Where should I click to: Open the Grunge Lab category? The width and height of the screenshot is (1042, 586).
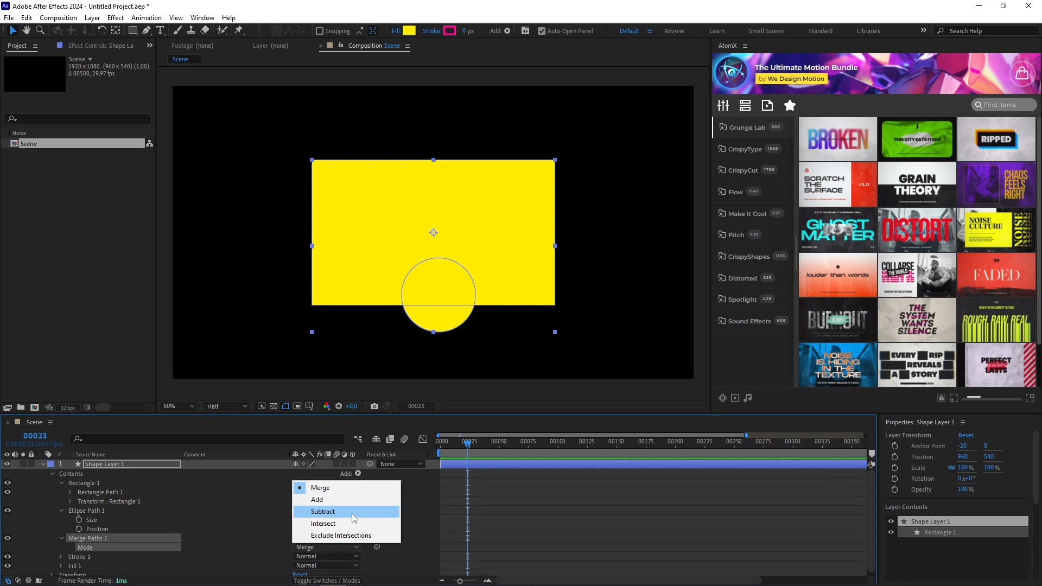pos(747,128)
